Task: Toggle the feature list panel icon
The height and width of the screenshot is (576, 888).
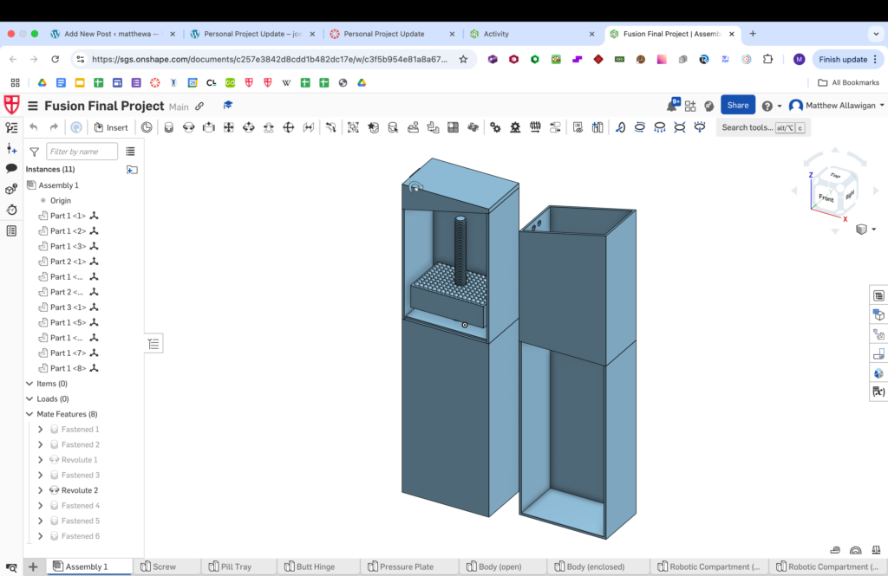Action: 11,127
